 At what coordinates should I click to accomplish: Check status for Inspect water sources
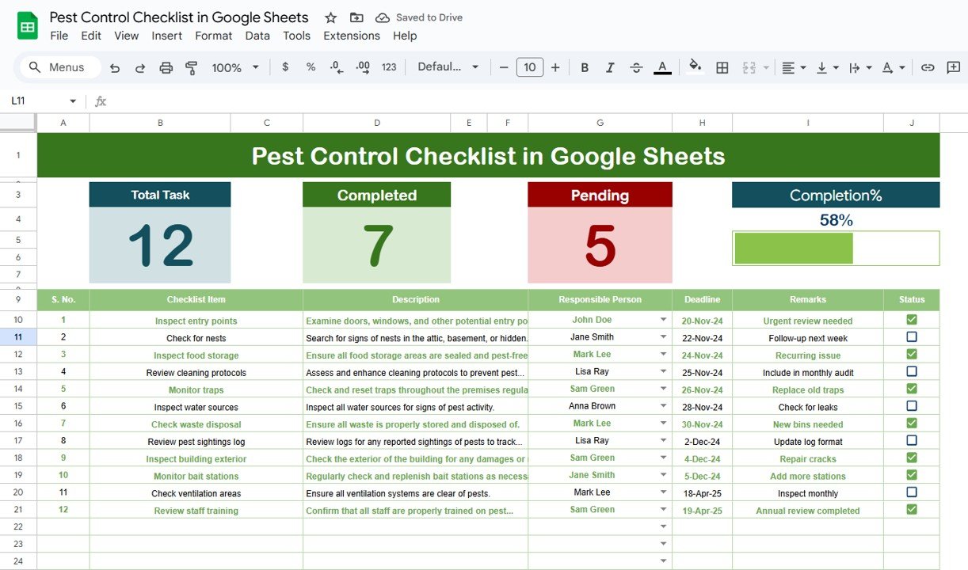coord(912,406)
